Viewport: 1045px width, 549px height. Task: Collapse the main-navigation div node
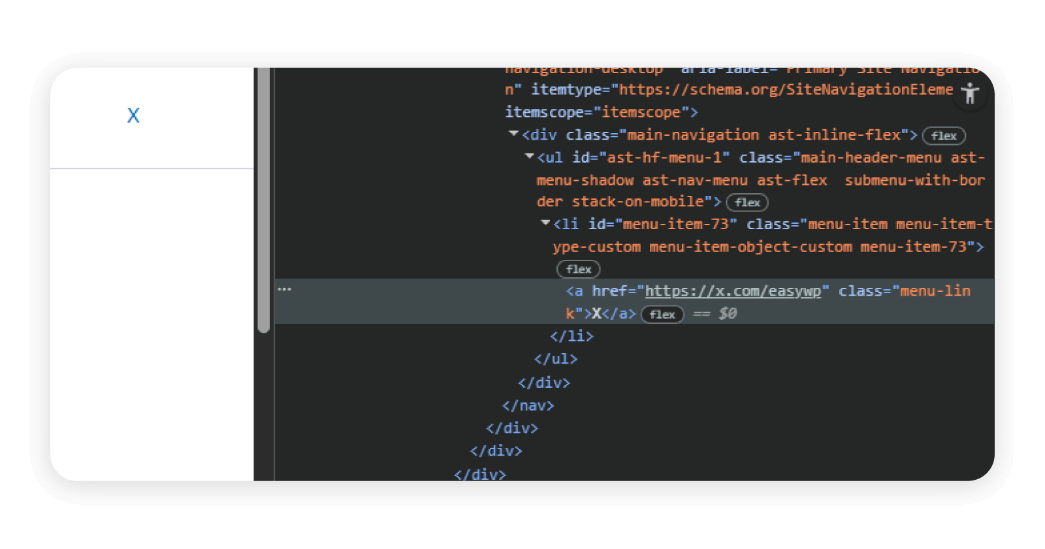[x=513, y=133]
